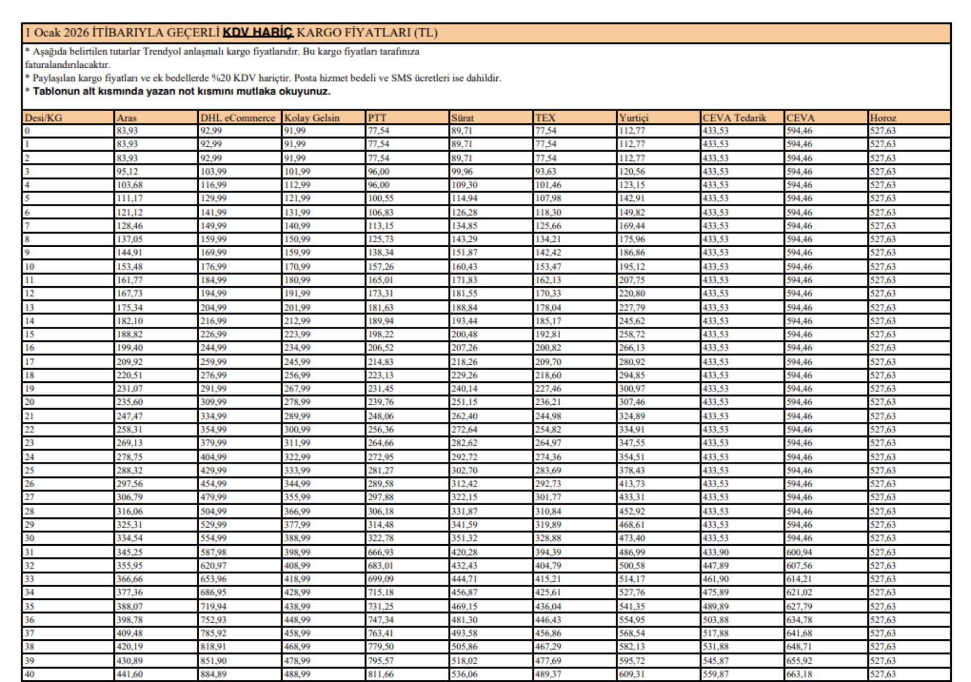The image size is (971, 682).
Task: Click the DHL eCommerce column header
Action: (237, 118)
